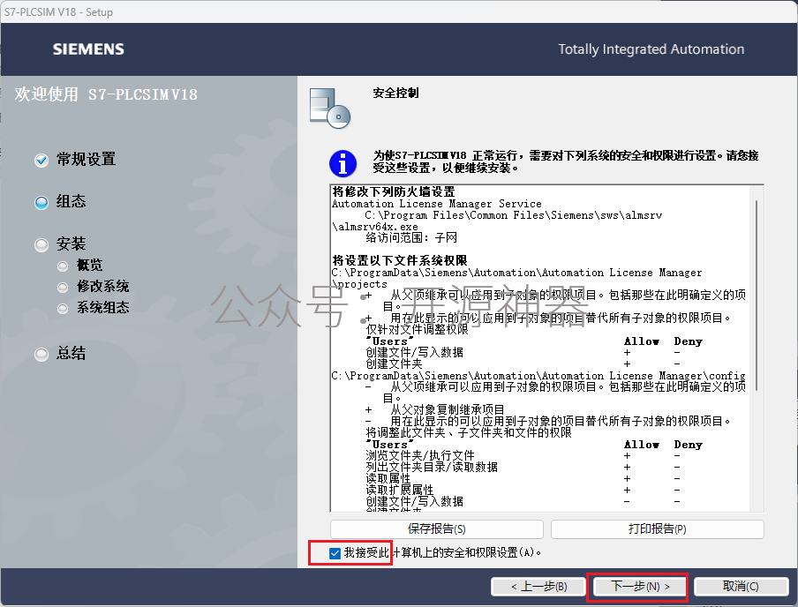Viewport: 798px width, 607px height.
Task: Click the 打印报告(P) button
Action: 657,529
